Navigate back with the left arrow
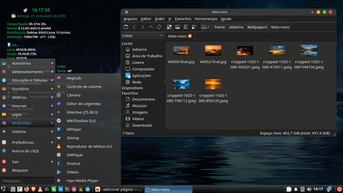The width and height of the screenshot is (343, 193). tap(134, 27)
